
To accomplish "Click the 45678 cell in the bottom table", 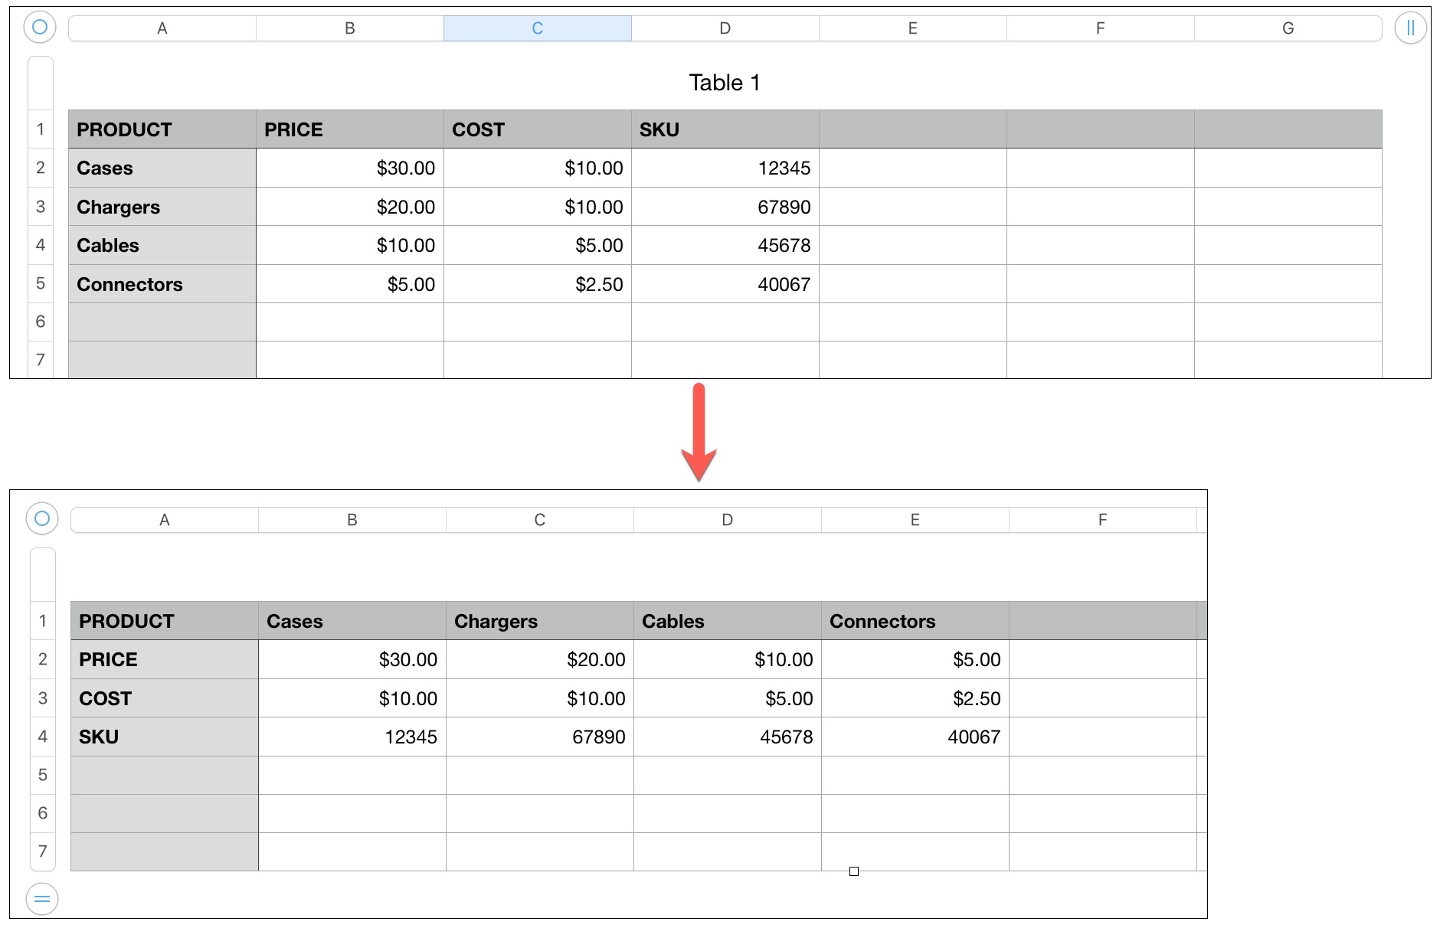I will tap(728, 737).
